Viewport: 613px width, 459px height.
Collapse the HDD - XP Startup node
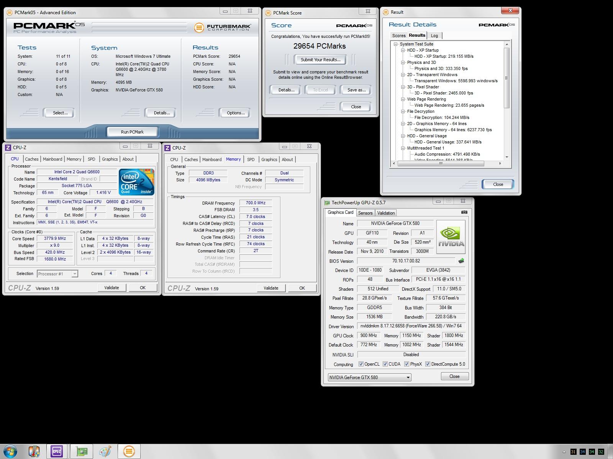point(403,50)
